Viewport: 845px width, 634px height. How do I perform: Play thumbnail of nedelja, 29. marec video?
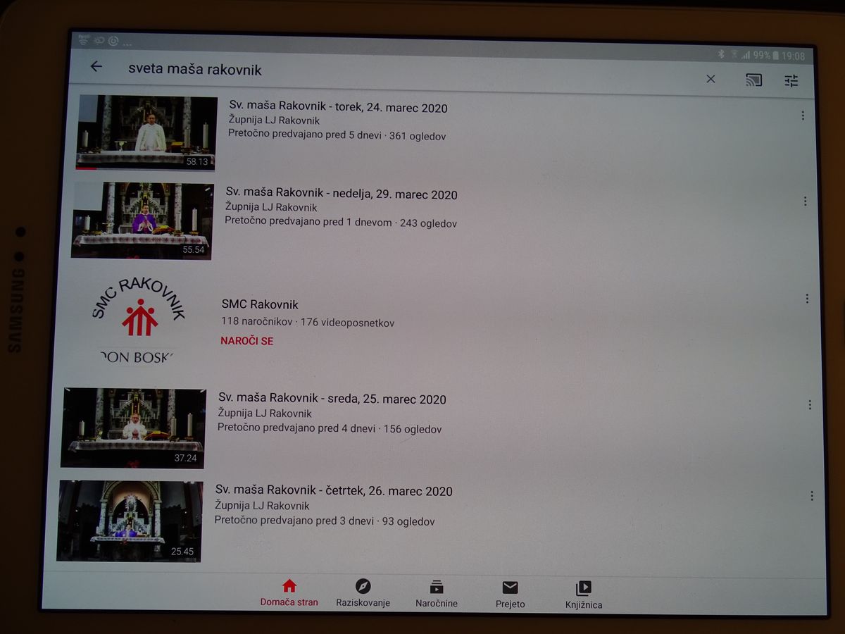[x=143, y=220]
